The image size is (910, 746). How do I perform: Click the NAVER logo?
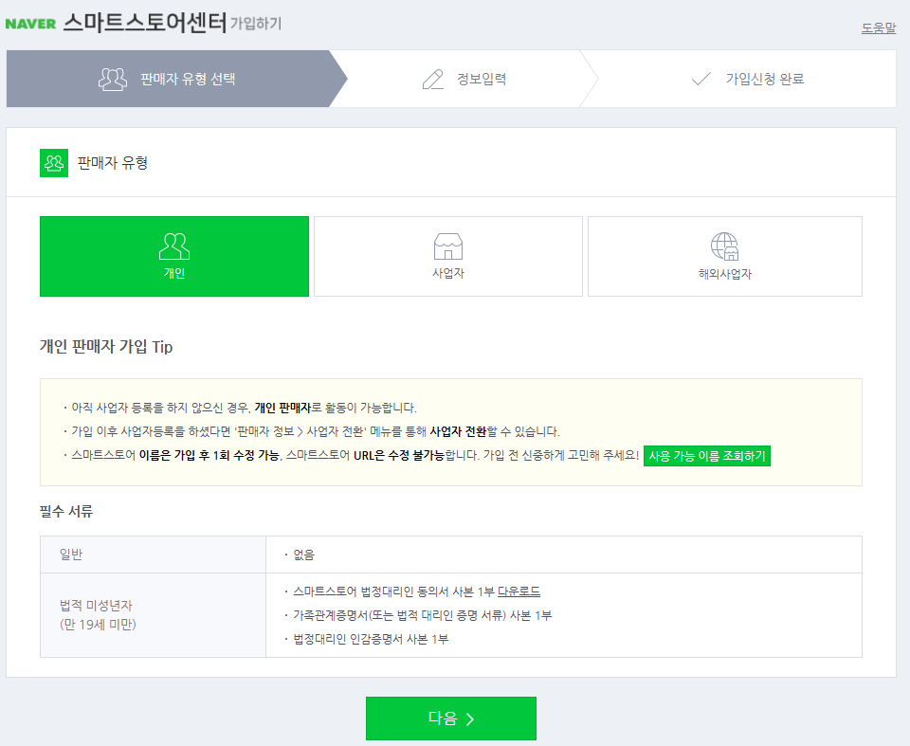point(30,24)
